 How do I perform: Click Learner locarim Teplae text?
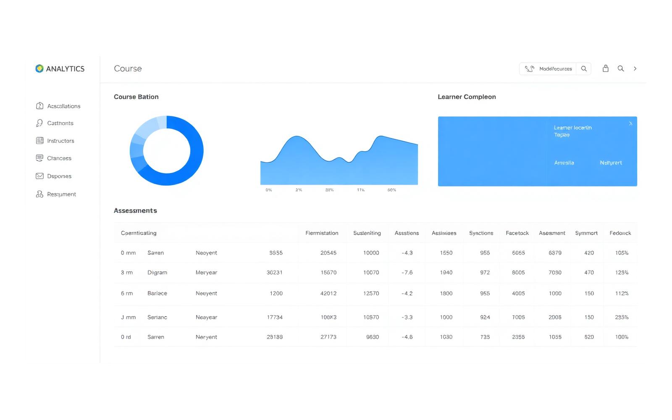(x=572, y=131)
